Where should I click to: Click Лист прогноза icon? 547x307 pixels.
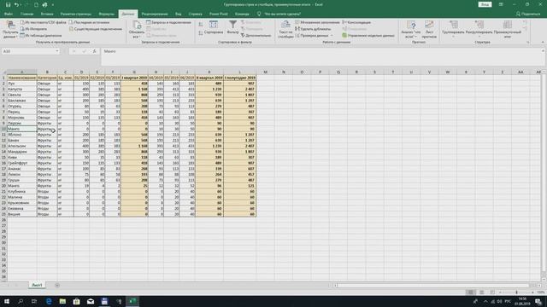pos(429,30)
